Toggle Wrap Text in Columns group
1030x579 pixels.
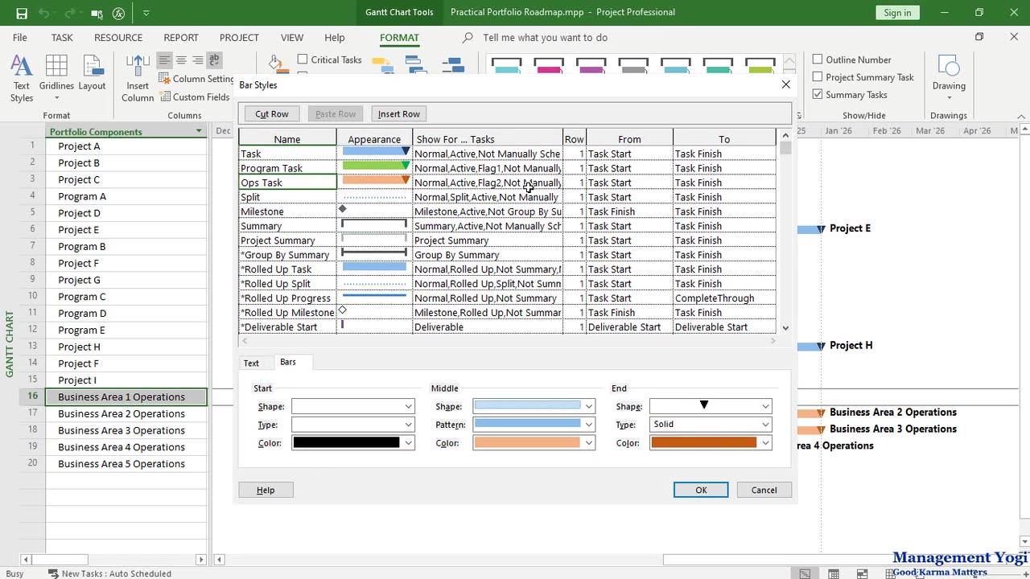(x=215, y=60)
